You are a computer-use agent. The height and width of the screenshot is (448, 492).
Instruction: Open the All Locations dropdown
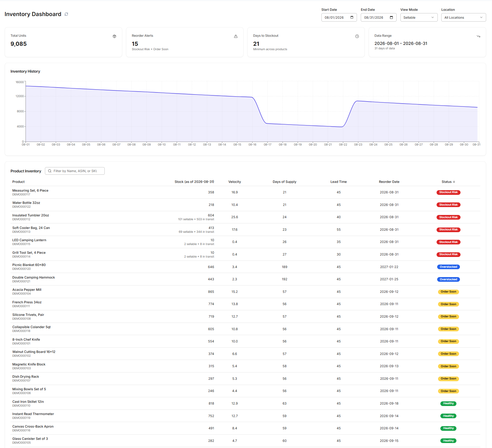click(463, 17)
